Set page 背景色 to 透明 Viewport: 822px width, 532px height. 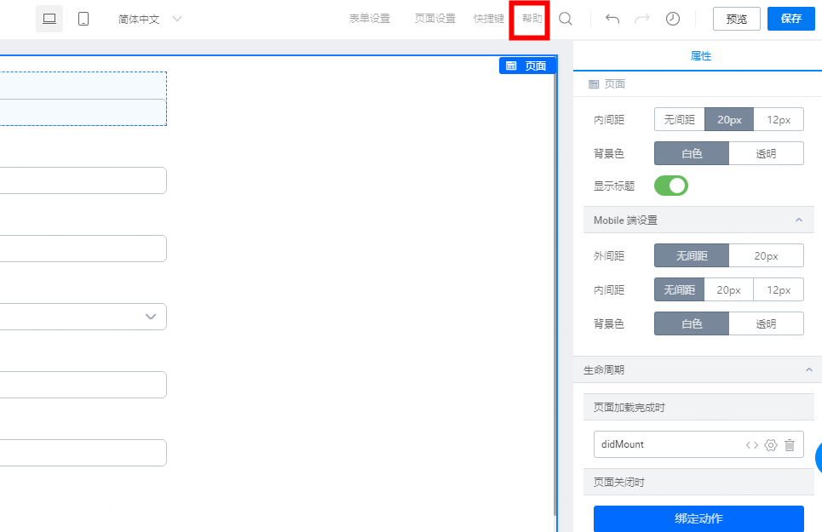(x=766, y=153)
